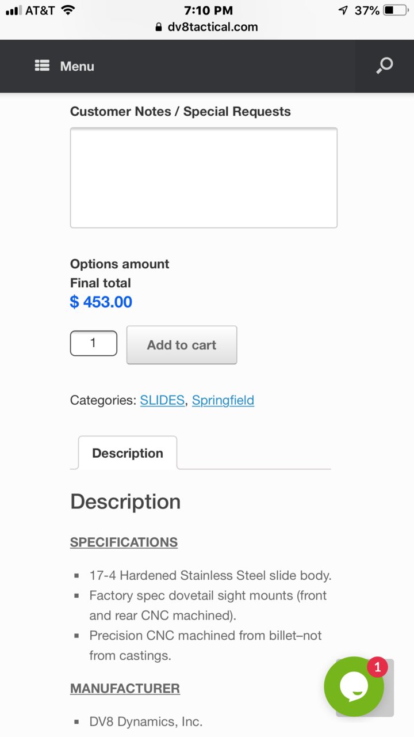Tap the red chat notification badge
The image size is (414, 737).
click(377, 667)
